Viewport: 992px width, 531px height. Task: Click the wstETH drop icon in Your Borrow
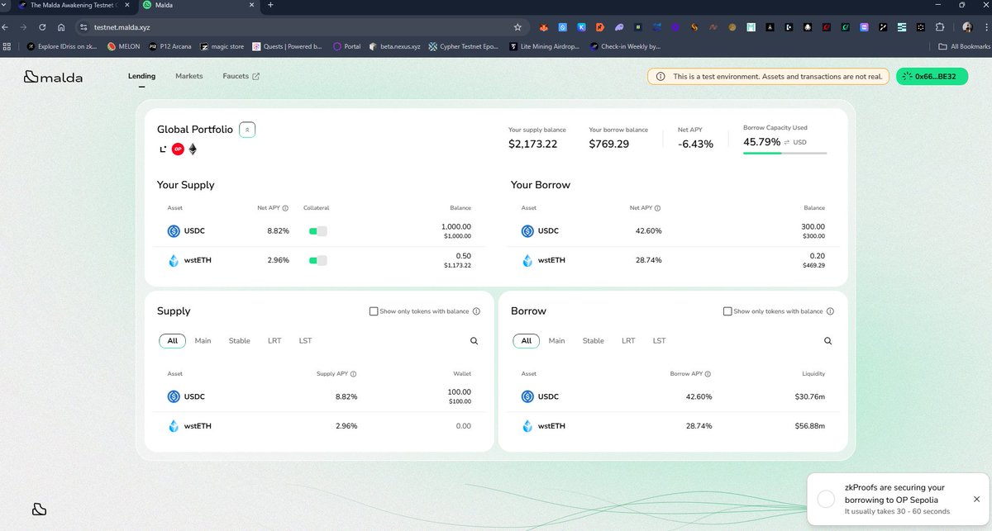pyautogui.click(x=527, y=261)
